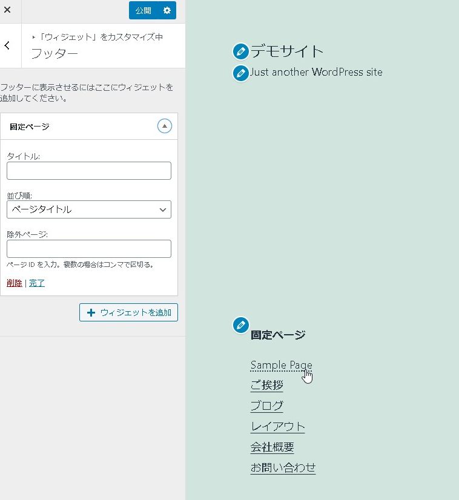Open the Sample Page link
The width and height of the screenshot is (459, 500).
281,365
